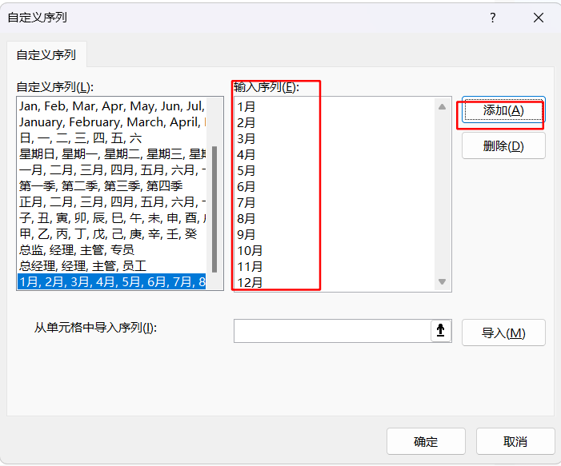The image size is (561, 466).
Task: Click the 1月 line in 输入序列
Action: tap(246, 106)
